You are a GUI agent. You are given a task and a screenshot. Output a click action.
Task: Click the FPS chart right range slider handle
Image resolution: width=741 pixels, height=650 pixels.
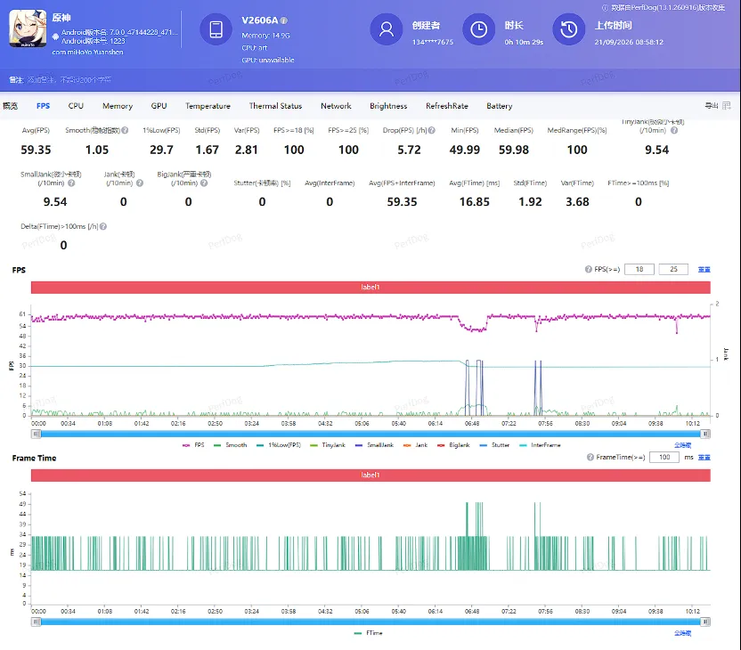click(x=705, y=434)
